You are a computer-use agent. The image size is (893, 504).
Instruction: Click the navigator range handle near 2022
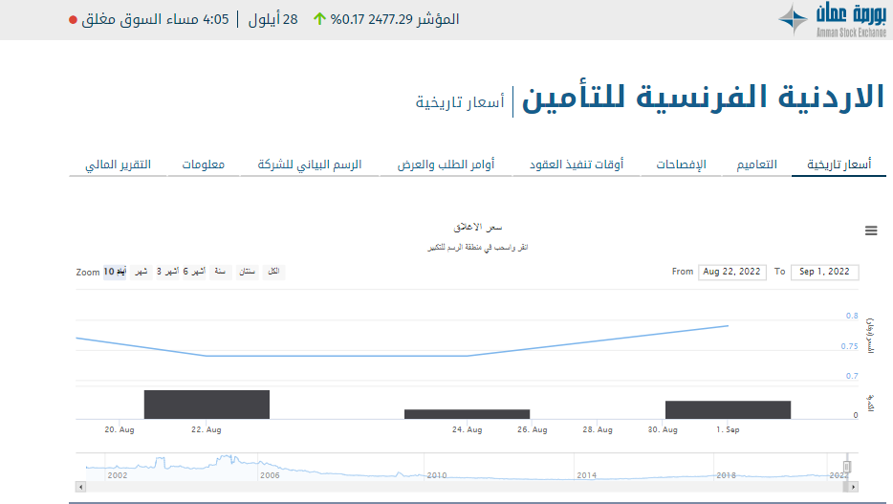point(846,468)
